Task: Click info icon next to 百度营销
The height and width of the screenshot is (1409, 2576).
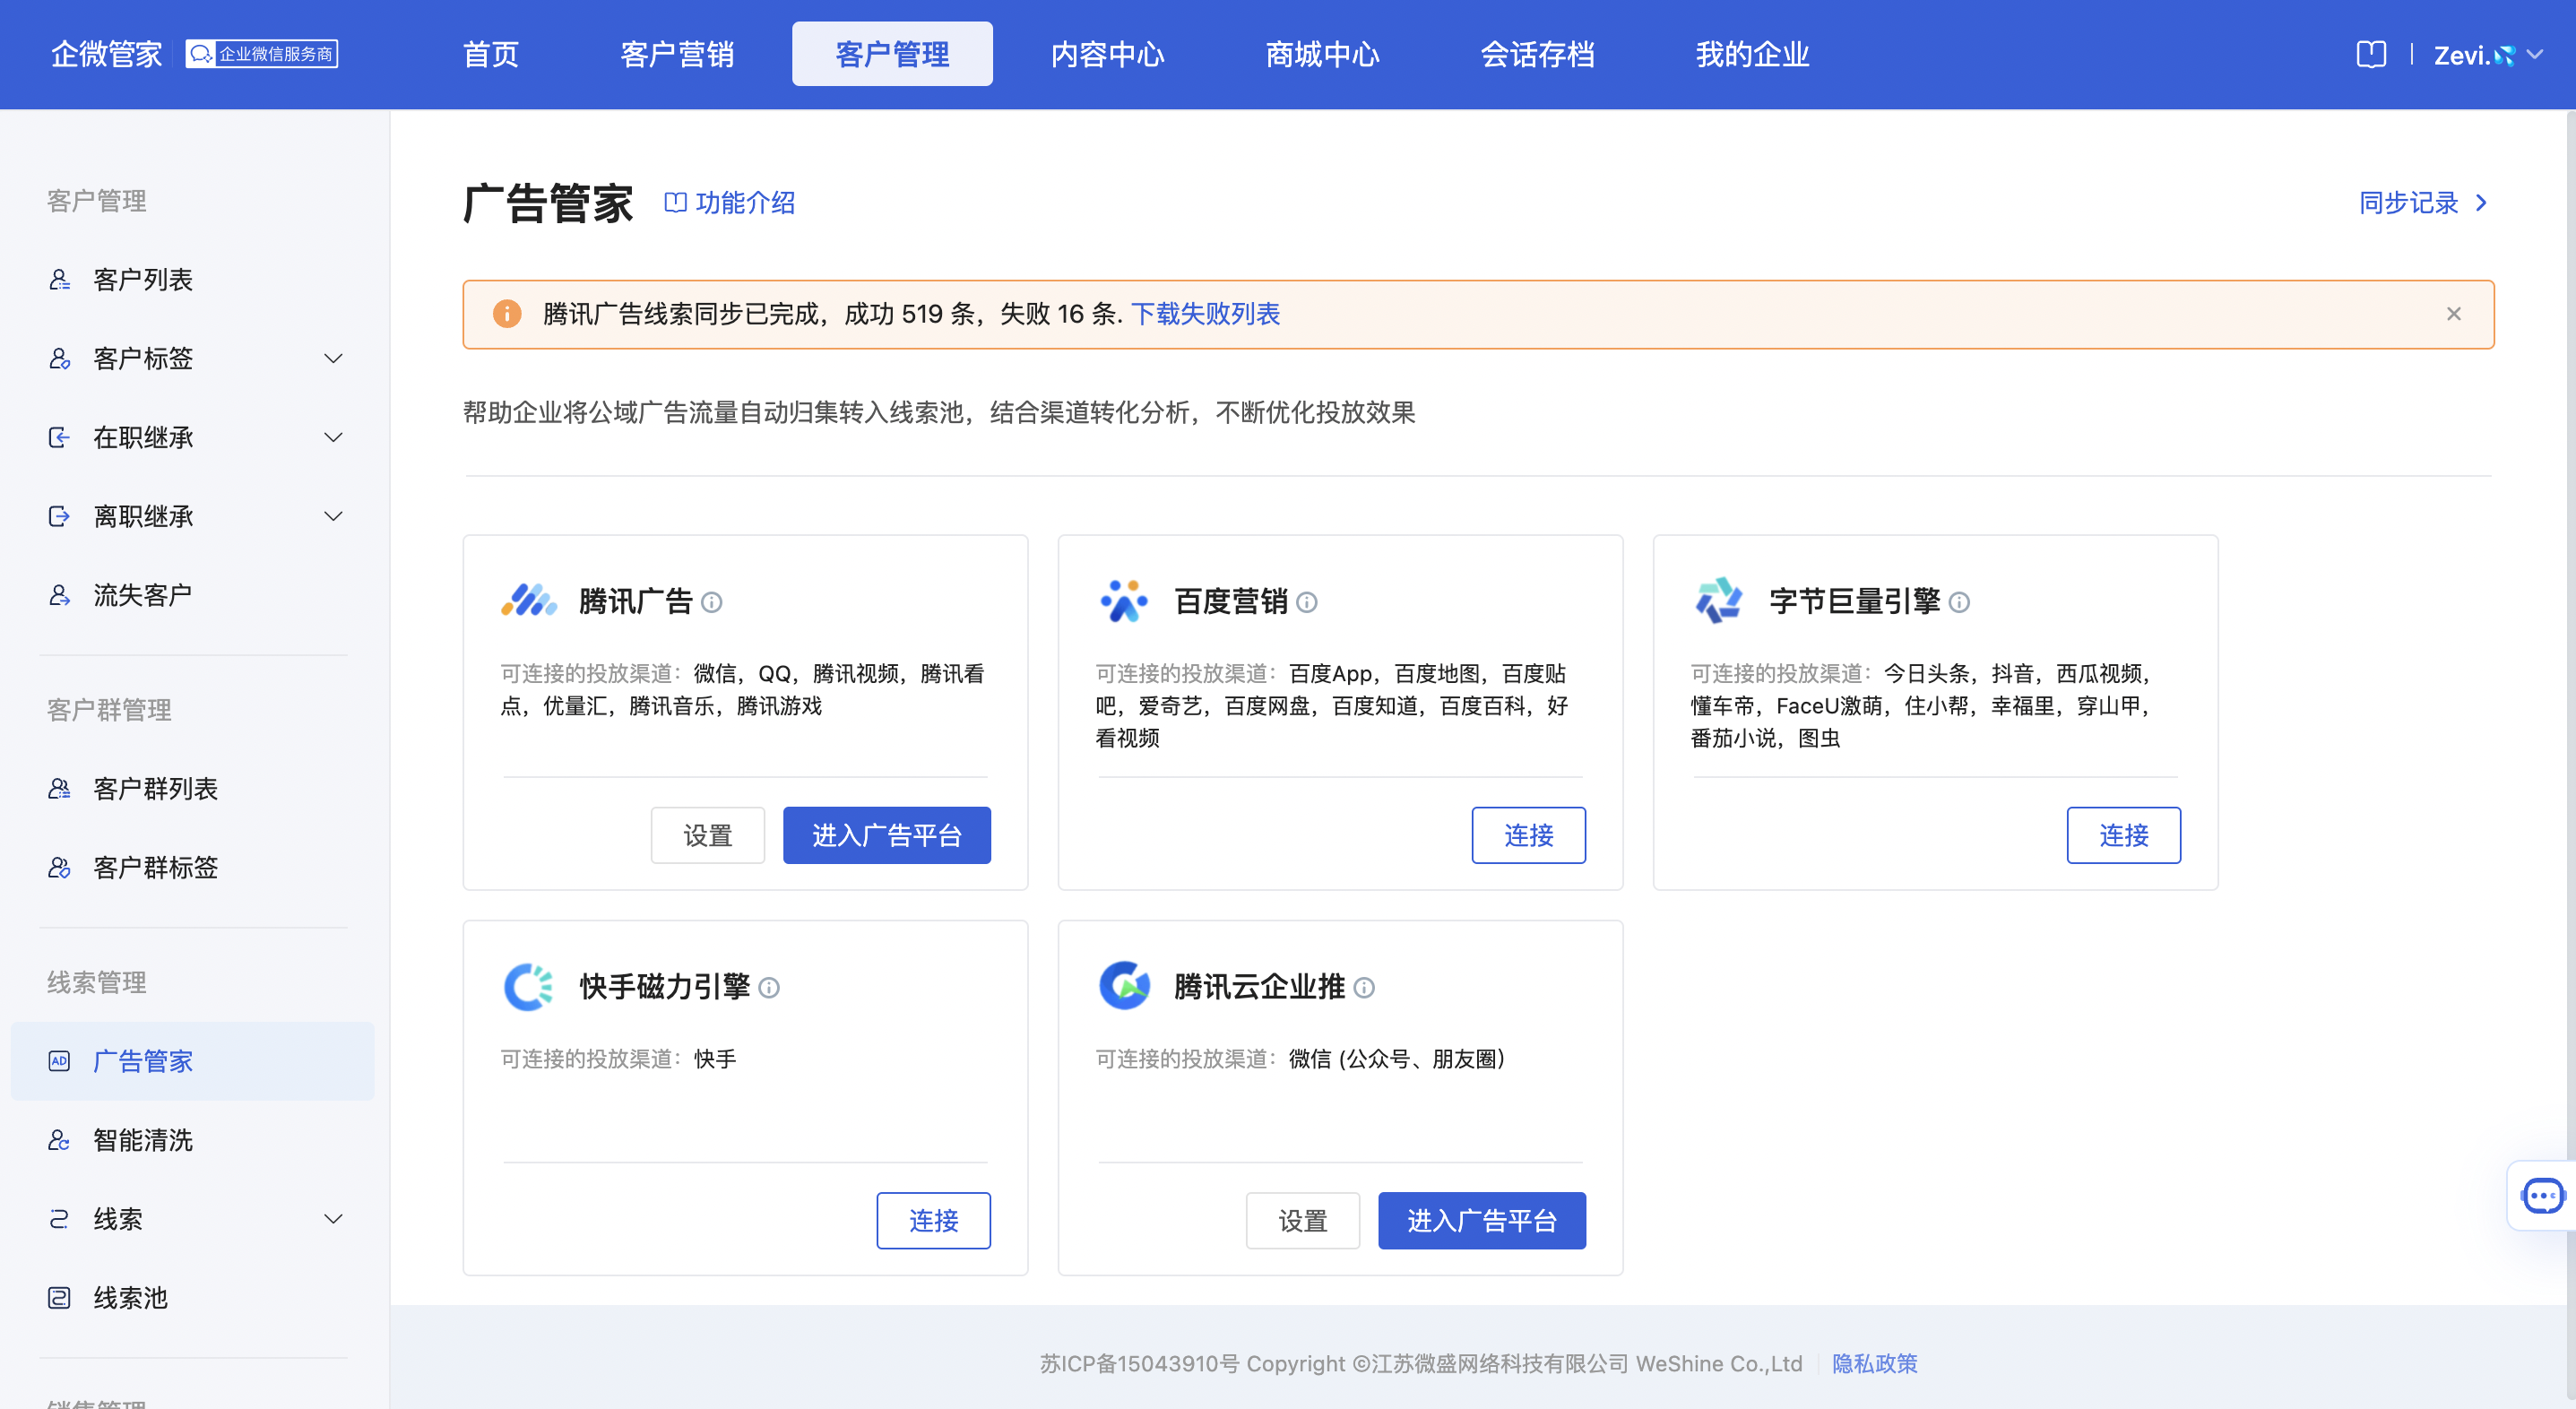Action: click(x=1306, y=602)
